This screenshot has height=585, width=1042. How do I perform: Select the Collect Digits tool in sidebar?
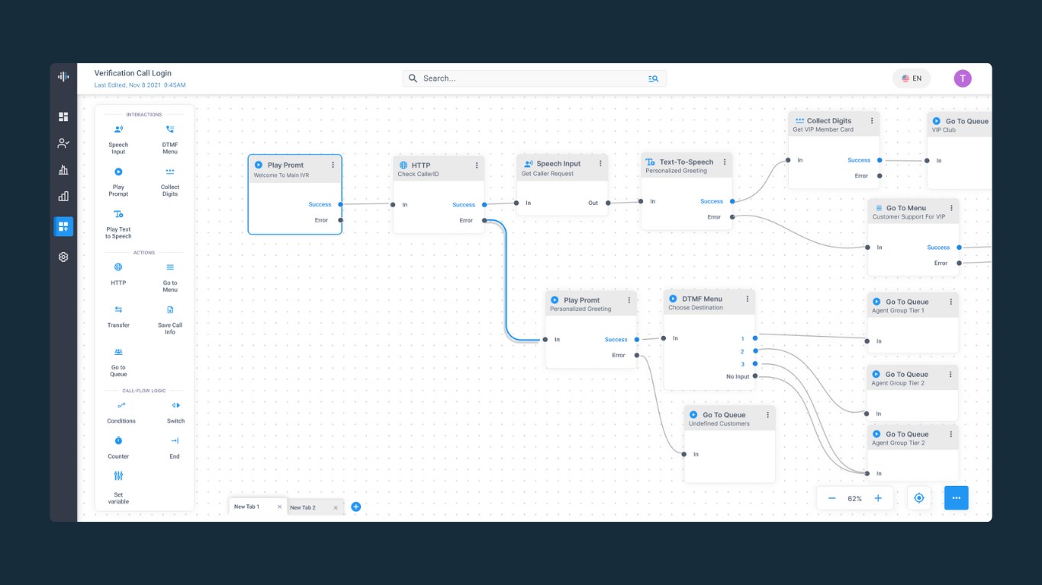[170, 182]
